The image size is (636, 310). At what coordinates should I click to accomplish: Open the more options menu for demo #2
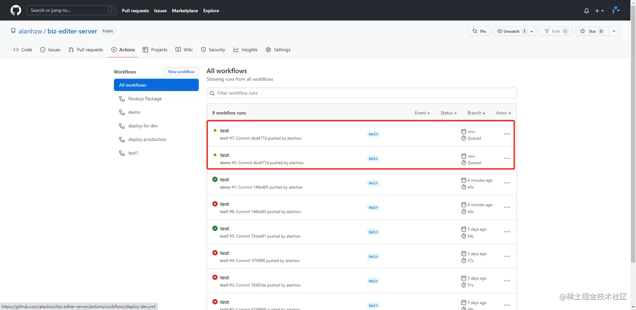coord(507,158)
